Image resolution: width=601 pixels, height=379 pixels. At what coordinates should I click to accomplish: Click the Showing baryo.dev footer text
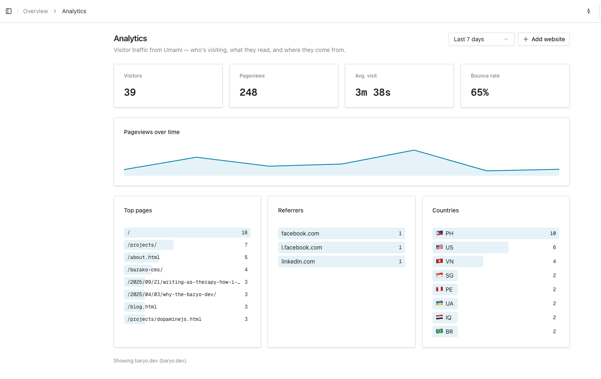[151, 361]
